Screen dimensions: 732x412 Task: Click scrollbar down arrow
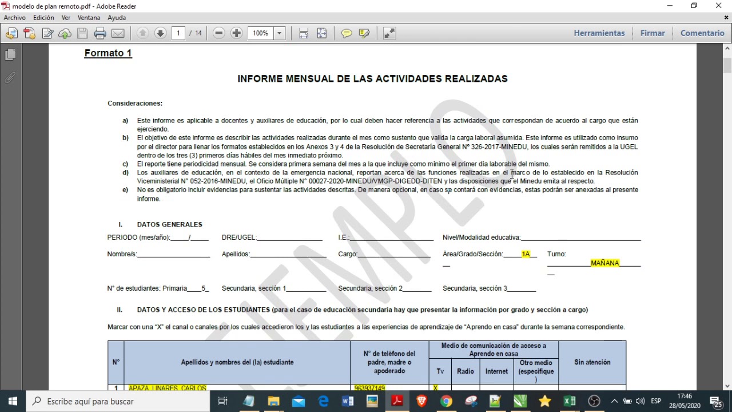[727, 386]
